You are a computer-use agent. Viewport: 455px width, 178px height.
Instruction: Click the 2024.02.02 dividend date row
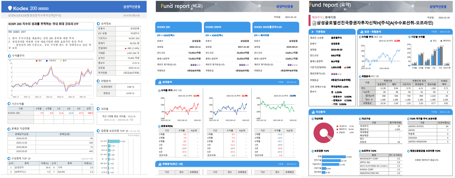pos(51,138)
